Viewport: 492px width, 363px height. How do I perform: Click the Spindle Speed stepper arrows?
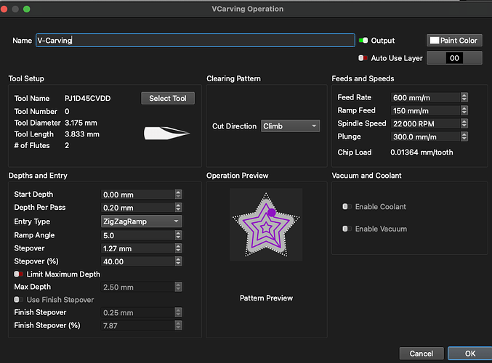click(464, 123)
